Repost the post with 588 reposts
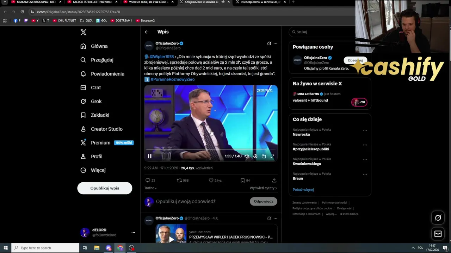The height and width of the screenshot is (253, 451). tap(183, 180)
